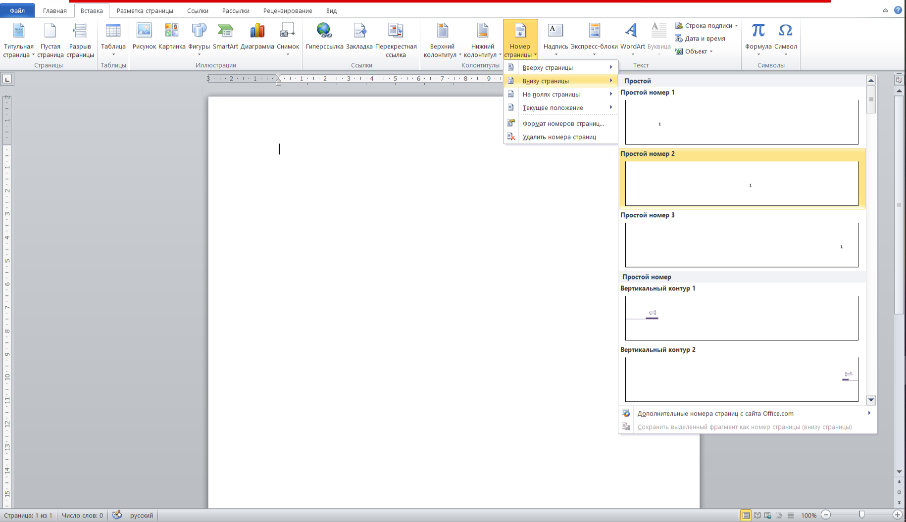Insert a chart with Диаграмма icon
Viewport: 906px width, 522px height.
(257, 37)
